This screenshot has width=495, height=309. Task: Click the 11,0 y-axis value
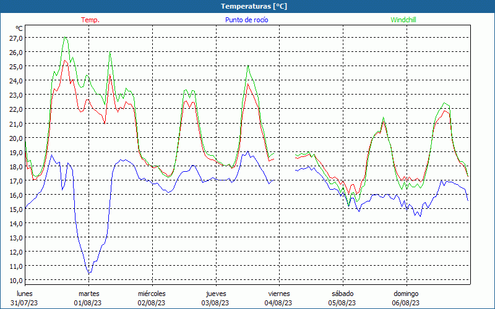pos(17,266)
